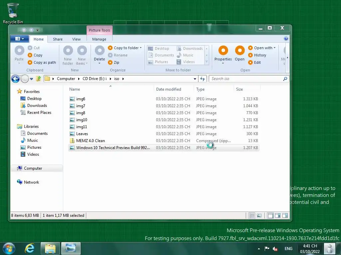Click History in Open group
Screen dimensions: 341x255
coord(257,55)
